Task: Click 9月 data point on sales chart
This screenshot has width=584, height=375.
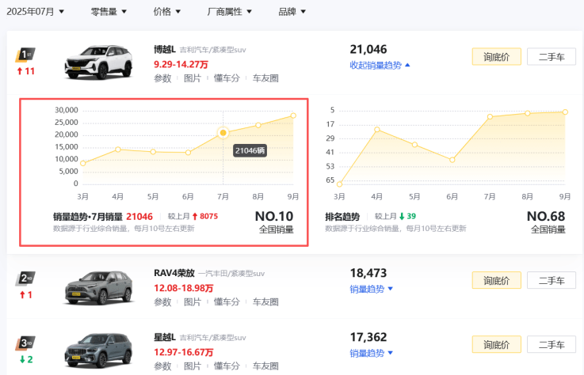Action: coord(293,116)
